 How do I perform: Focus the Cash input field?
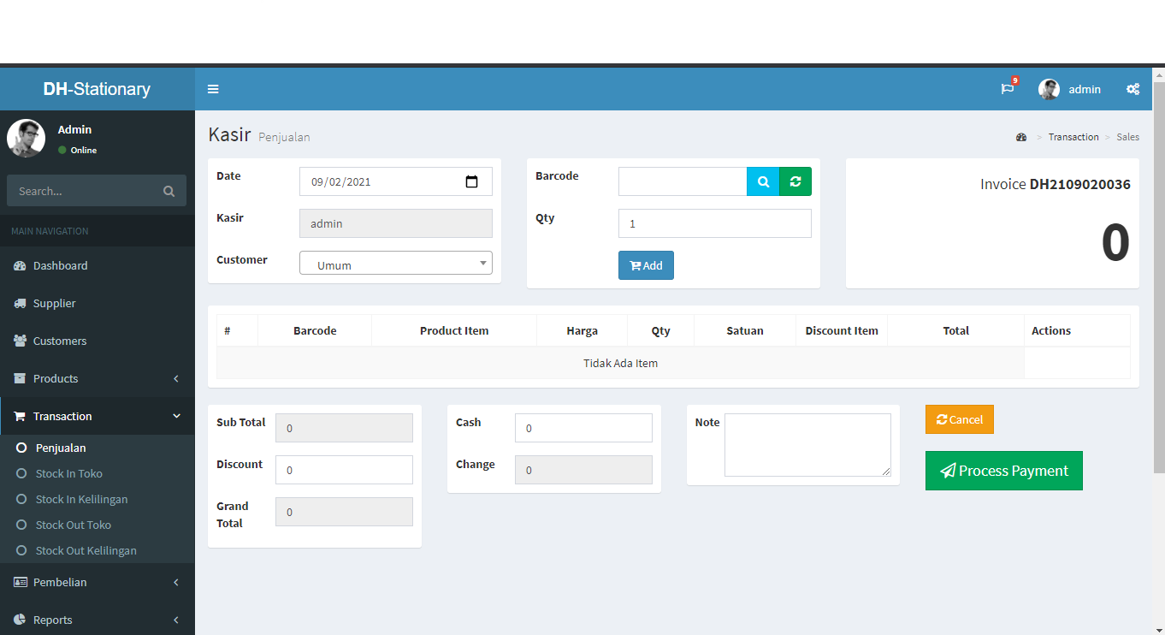pyautogui.click(x=583, y=428)
